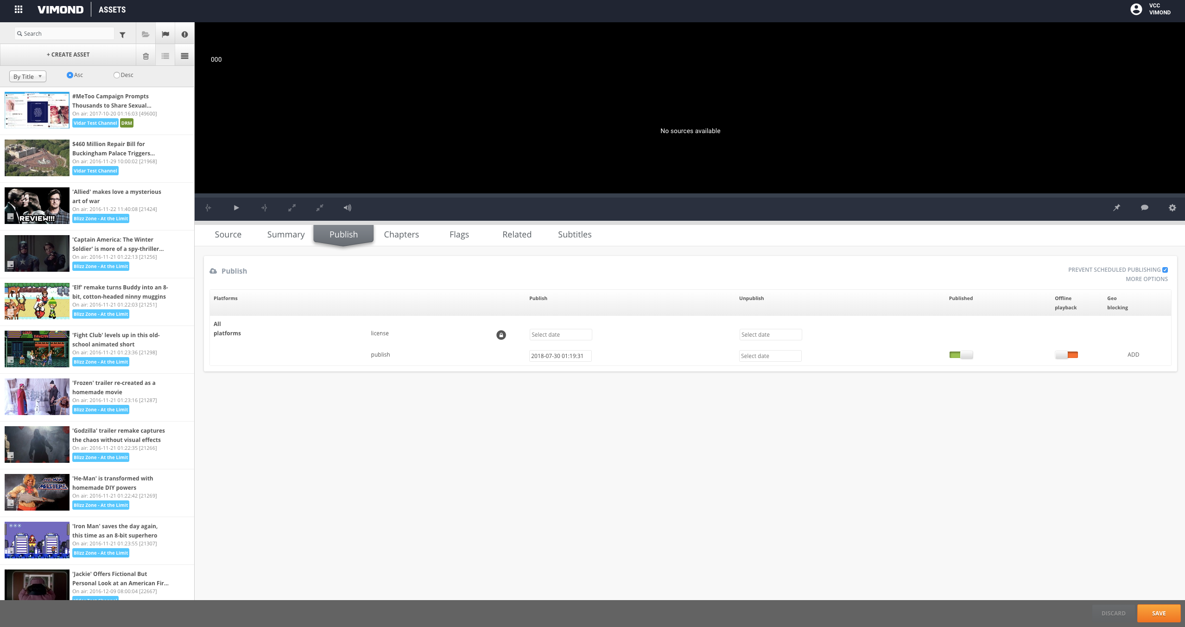Click the lock icon in the license row
Screen dimensions: 1185x627
pos(501,335)
